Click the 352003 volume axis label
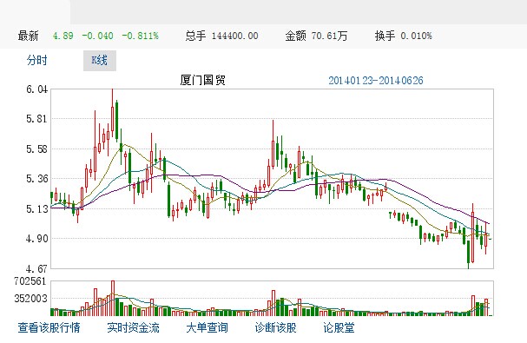This screenshot has height=343, width=527. pyautogui.click(x=30, y=298)
